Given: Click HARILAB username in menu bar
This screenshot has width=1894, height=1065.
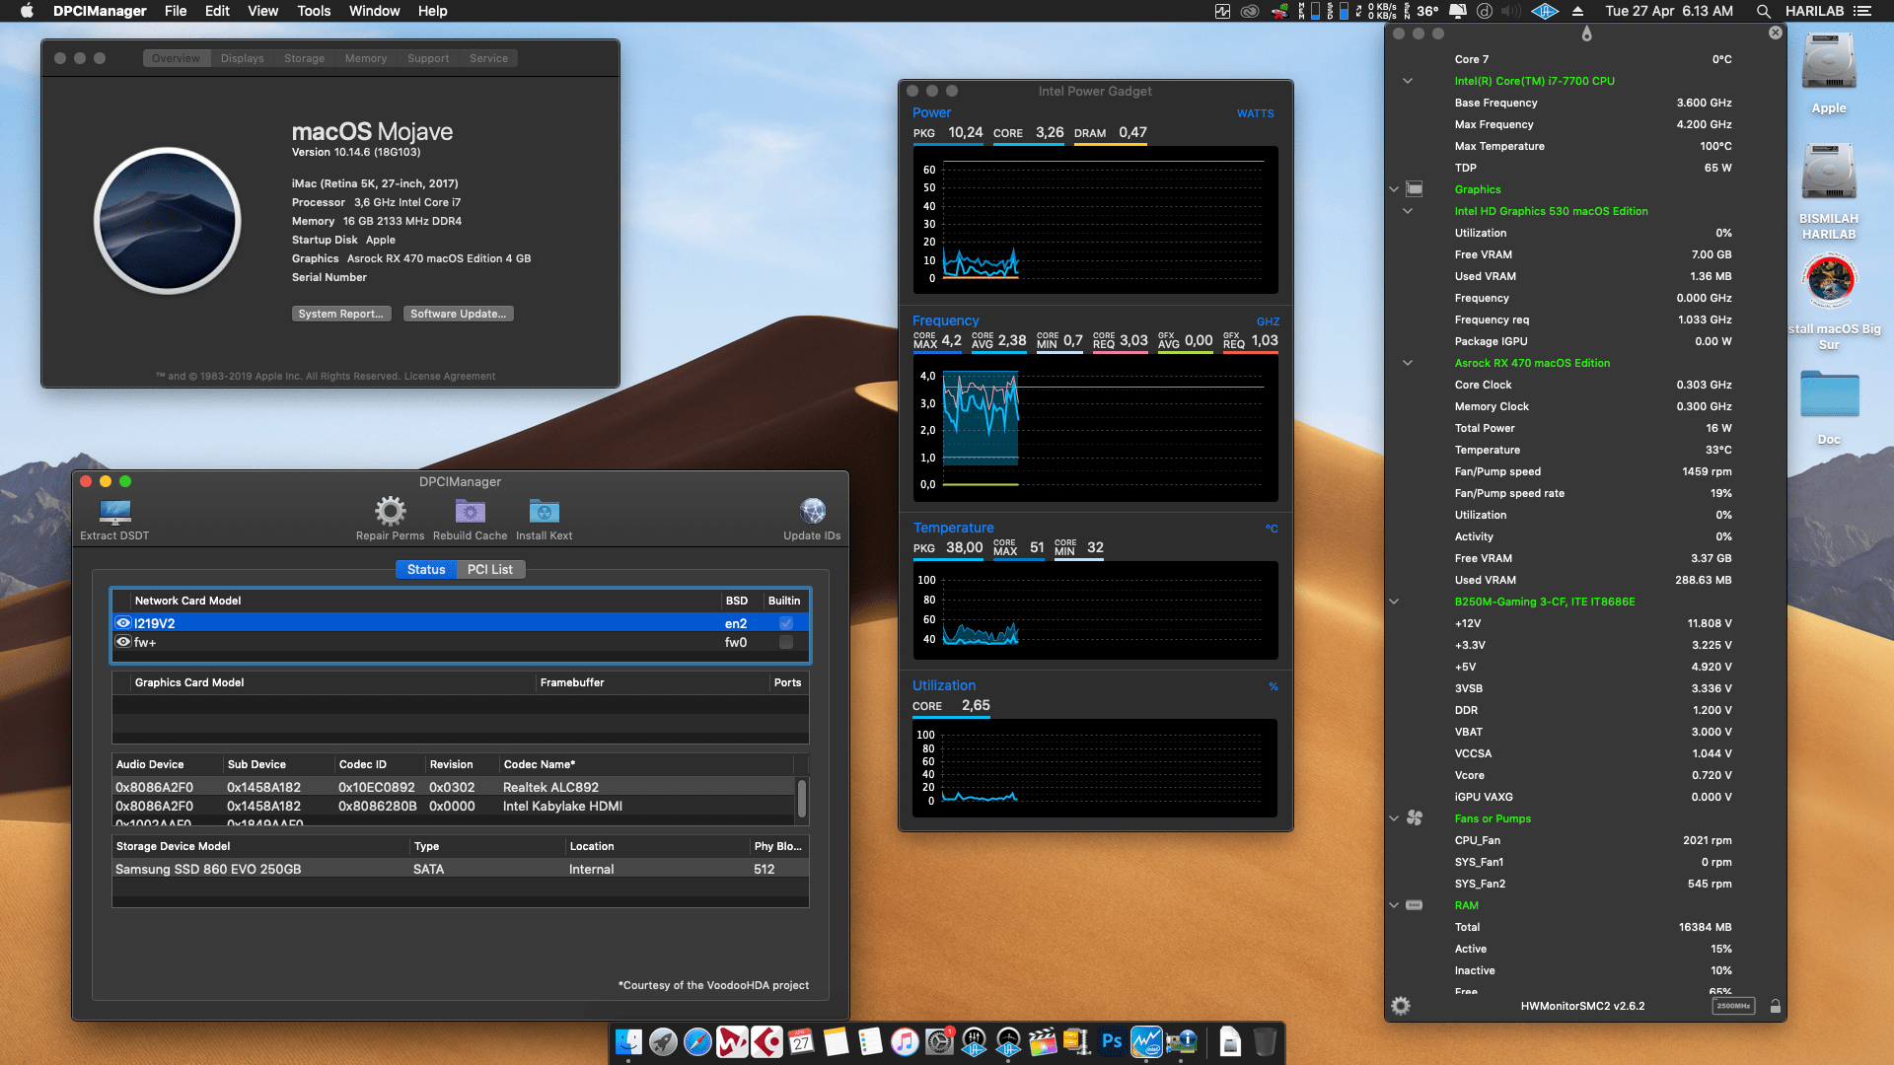Looking at the screenshot, I should pyautogui.click(x=1815, y=11).
